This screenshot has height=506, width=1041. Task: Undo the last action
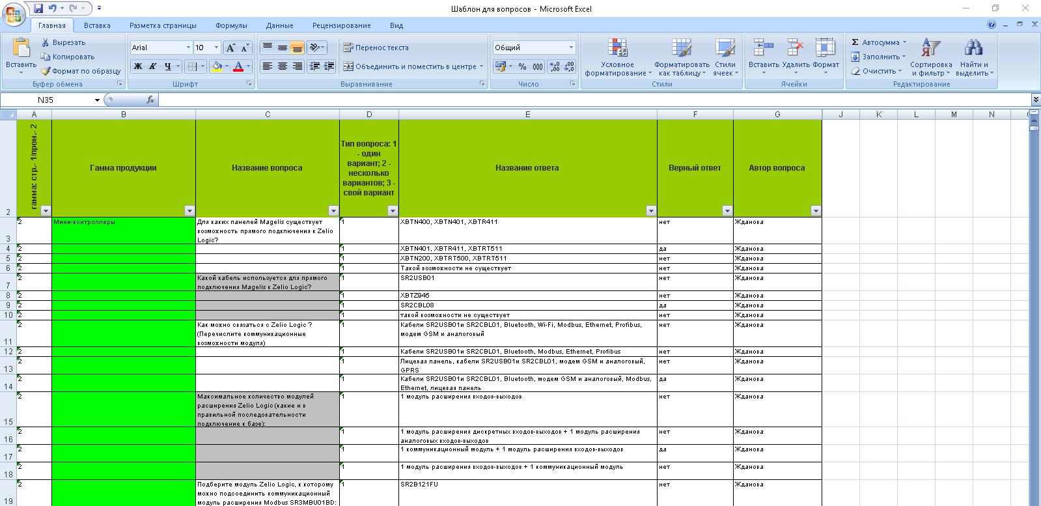[52, 8]
